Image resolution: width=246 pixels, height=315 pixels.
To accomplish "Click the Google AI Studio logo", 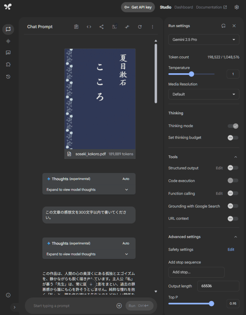I will (8, 7).
